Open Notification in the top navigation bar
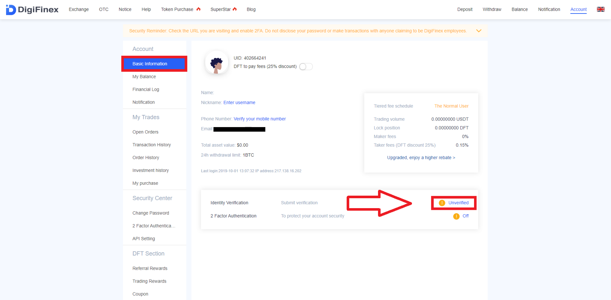 pos(549,9)
